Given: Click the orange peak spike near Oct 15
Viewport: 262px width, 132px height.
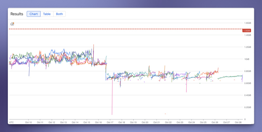Looking at the screenshot, I should [x=94, y=47].
